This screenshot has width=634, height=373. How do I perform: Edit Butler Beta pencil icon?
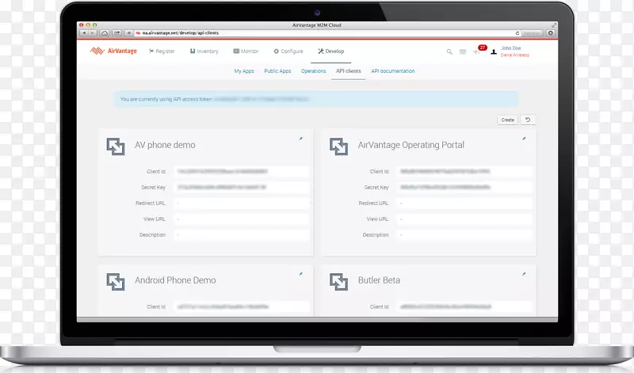[x=524, y=274]
